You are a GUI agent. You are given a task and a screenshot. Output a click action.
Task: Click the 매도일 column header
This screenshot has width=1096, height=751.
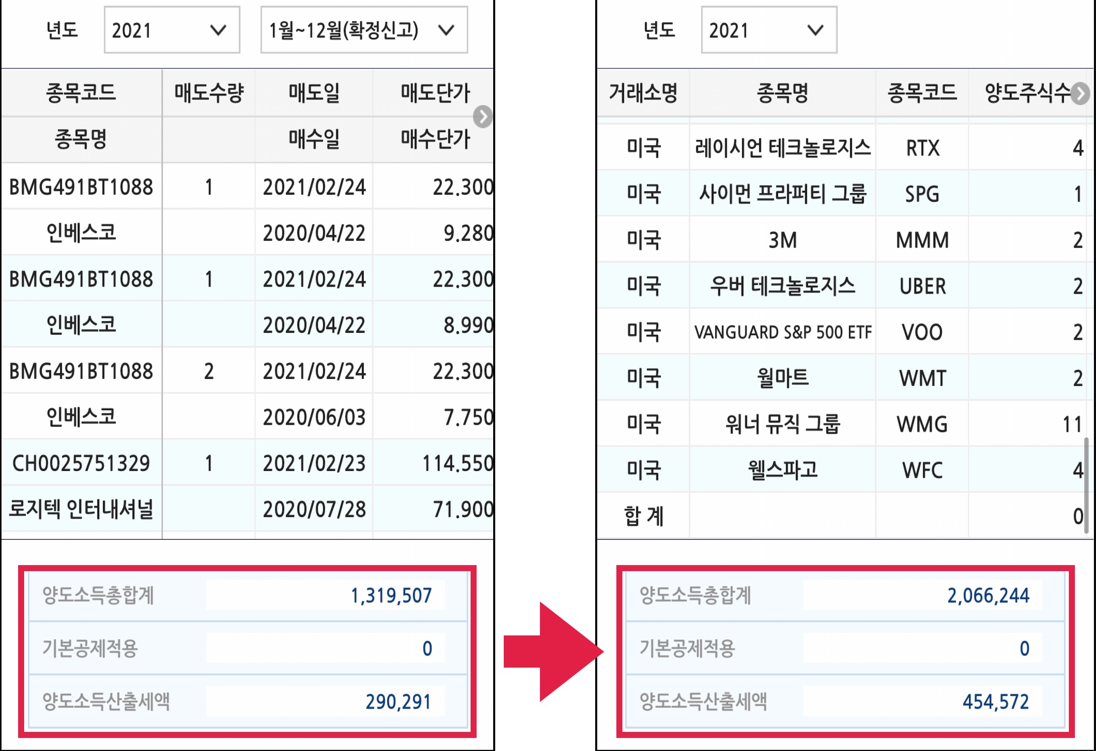click(x=314, y=93)
